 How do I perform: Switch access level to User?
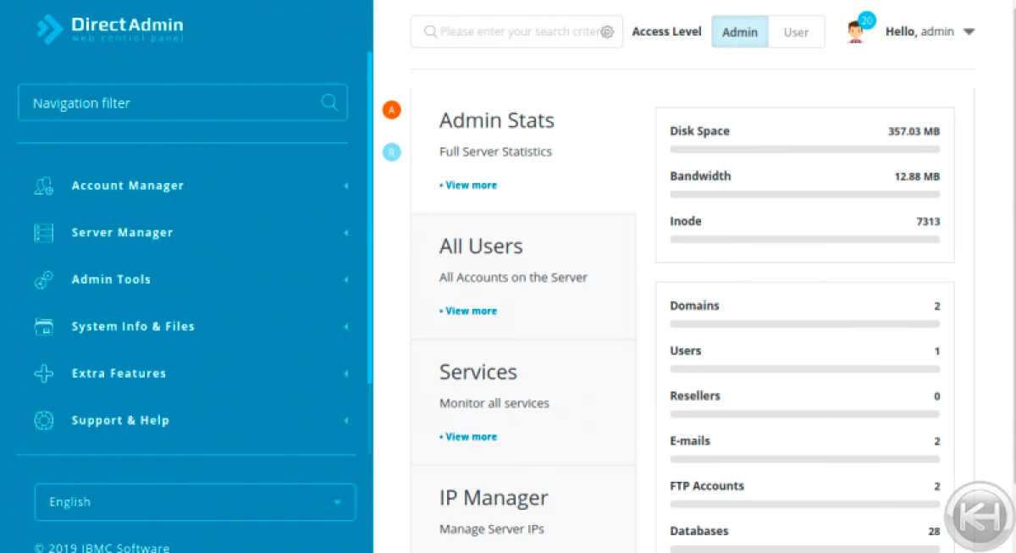(x=796, y=32)
